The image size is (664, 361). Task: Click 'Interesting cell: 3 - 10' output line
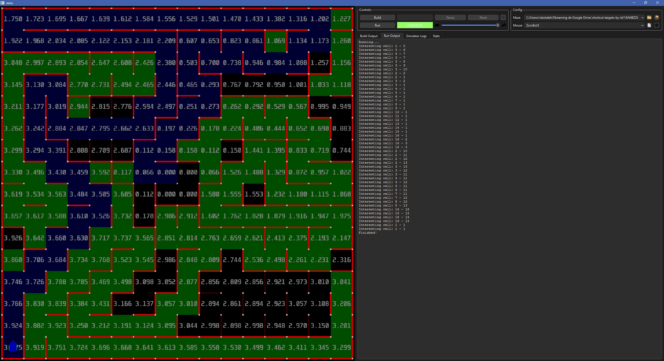[x=383, y=69]
